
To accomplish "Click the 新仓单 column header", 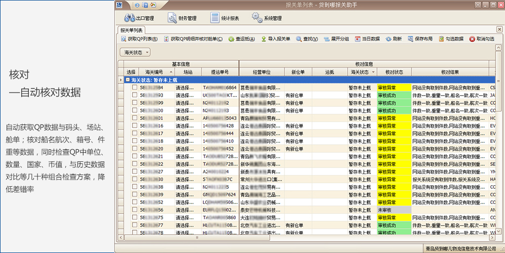I will click(298, 72).
